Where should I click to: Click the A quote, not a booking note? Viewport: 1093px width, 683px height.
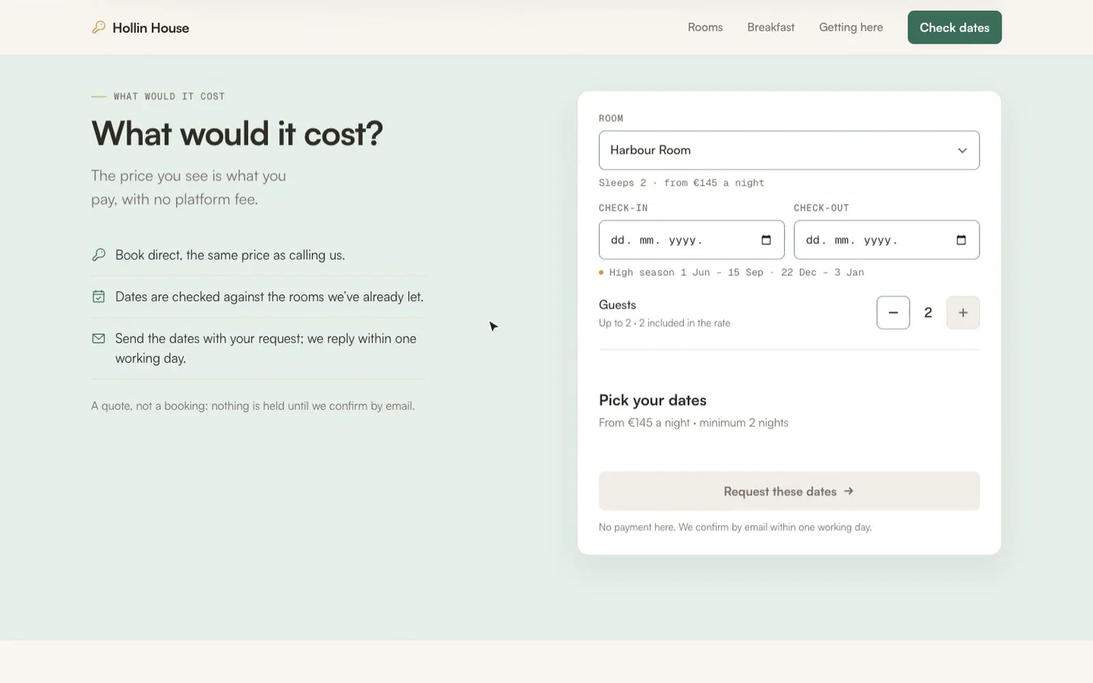click(253, 406)
